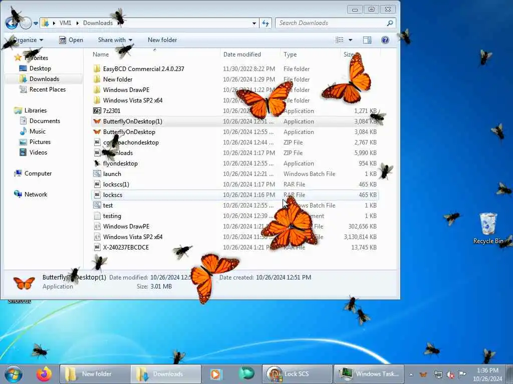Select the Windows DrawPE 302,656 KB file
This screenshot has height=384, width=513.
(235, 226)
